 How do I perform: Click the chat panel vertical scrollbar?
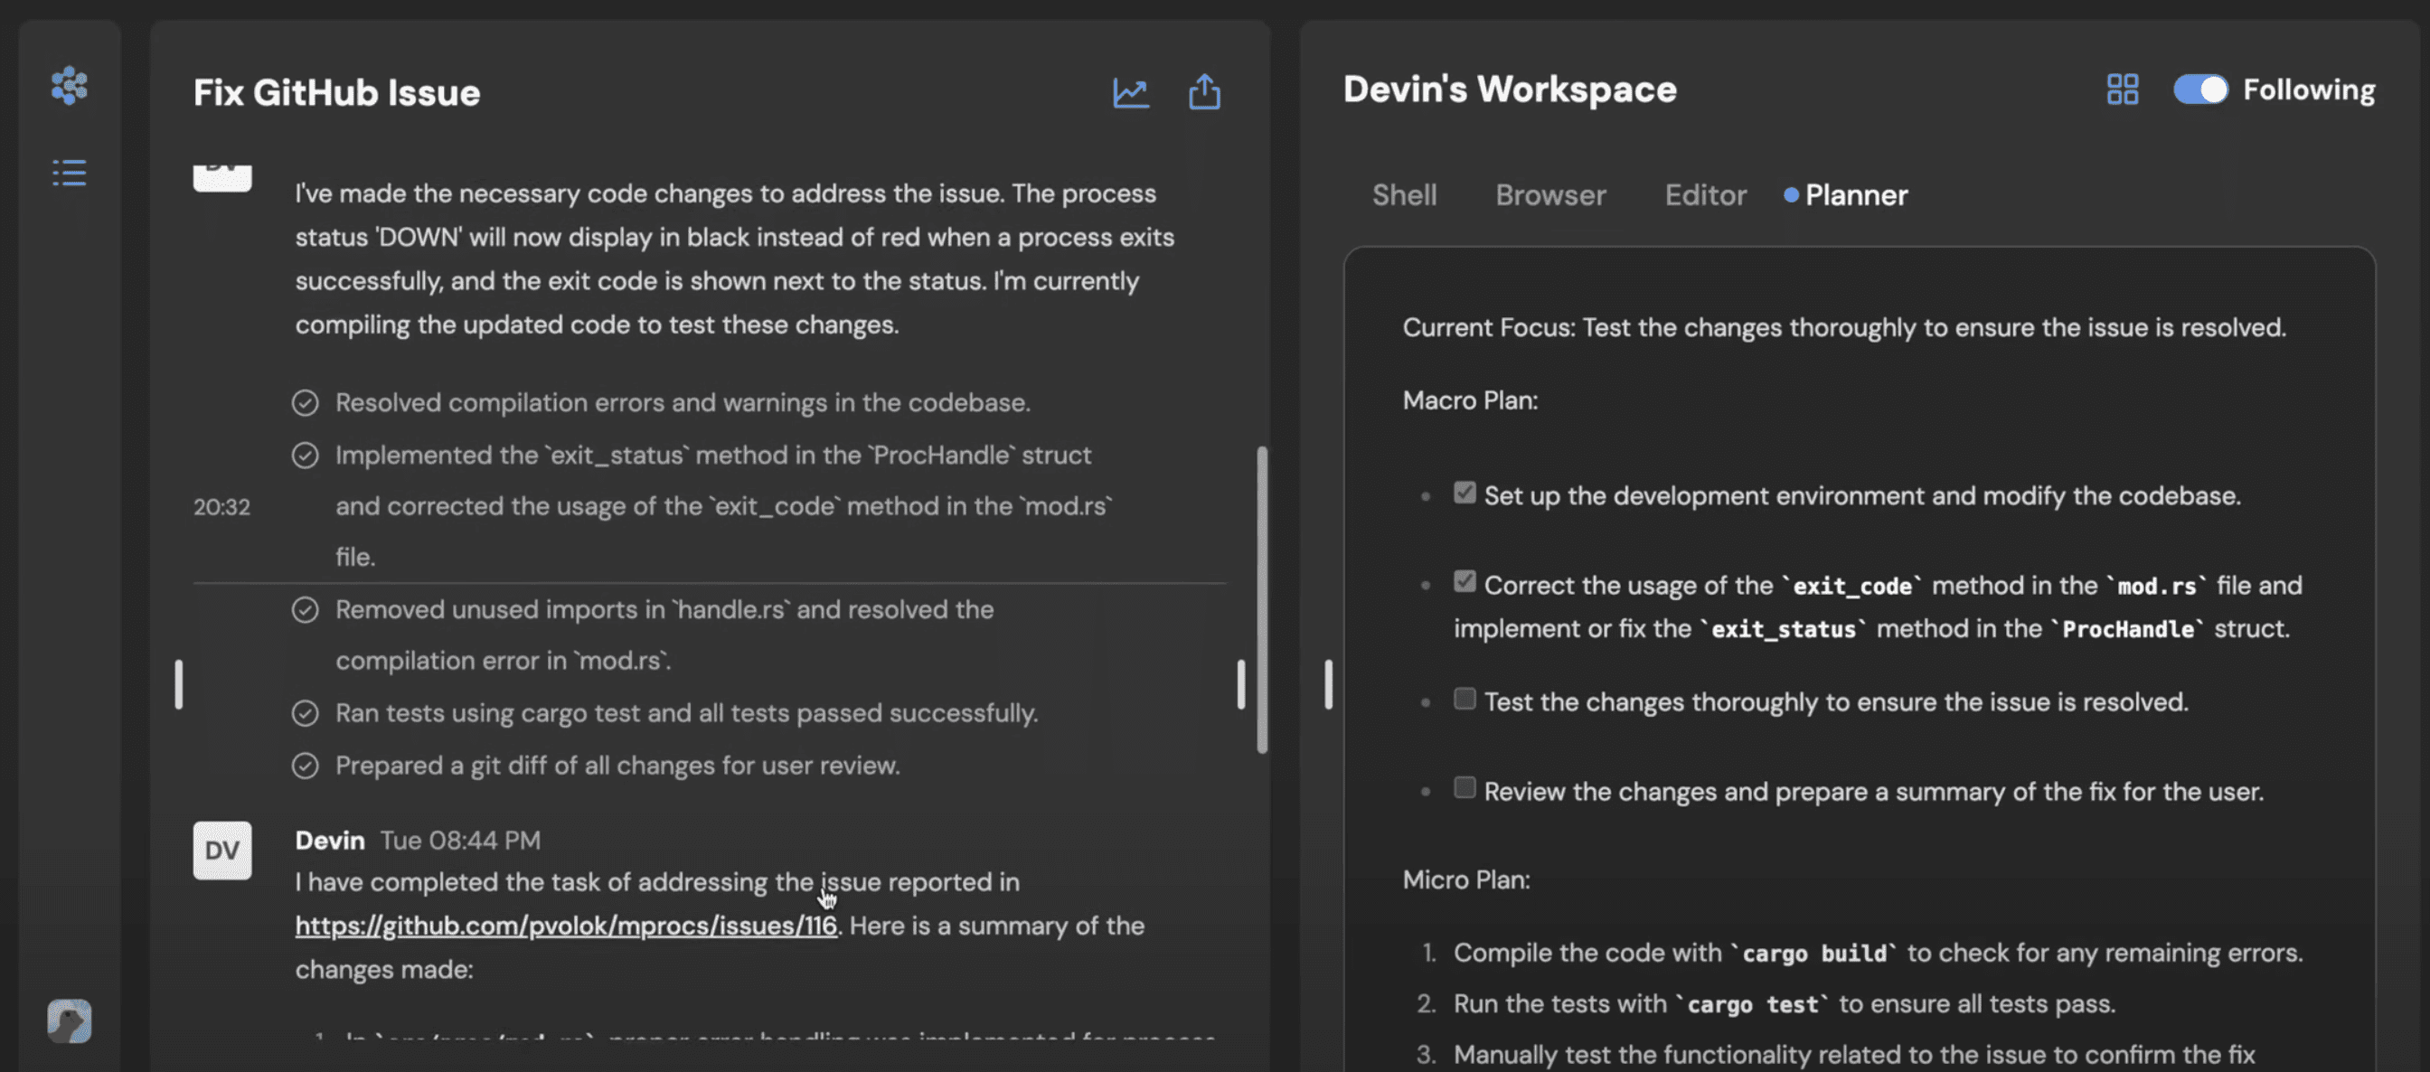(x=1261, y=599)
